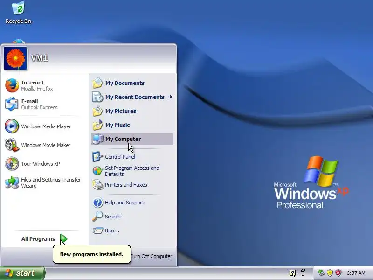
Task: Click yellow security shield tray icon
Action: tap(330, 273)
